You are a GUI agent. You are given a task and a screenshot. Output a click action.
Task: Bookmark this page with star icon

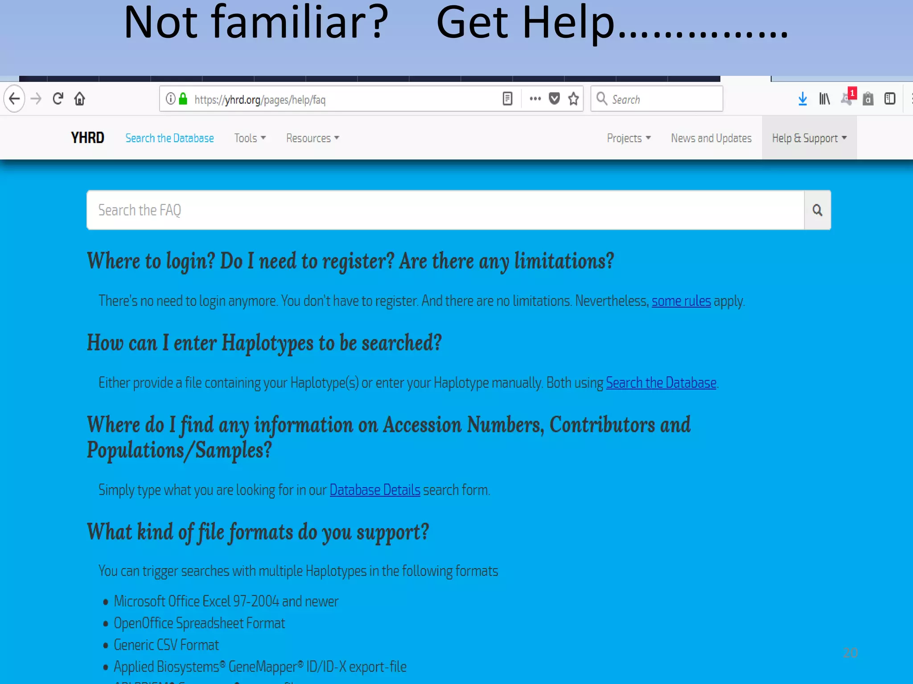tap(574, 98)
